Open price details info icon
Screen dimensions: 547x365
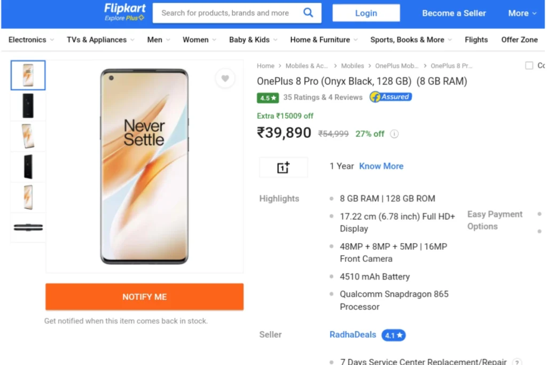[x=394, y=134]
